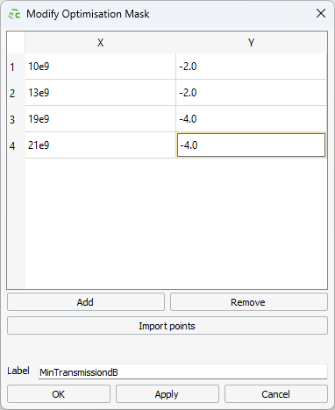This screenshot has height=410, width=335.
Task: Confirm changes with OK
Action: (x=59, y=394)
